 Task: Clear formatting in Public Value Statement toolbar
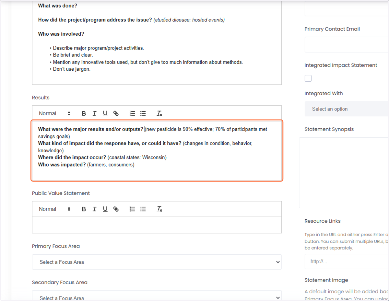(x=159, y=209)
